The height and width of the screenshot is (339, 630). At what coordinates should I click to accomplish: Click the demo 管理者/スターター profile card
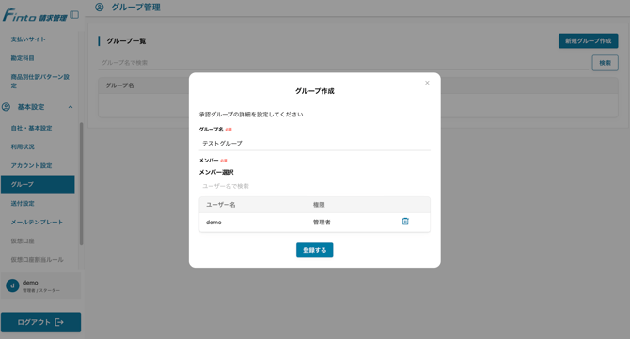click(x=40, y=285)
